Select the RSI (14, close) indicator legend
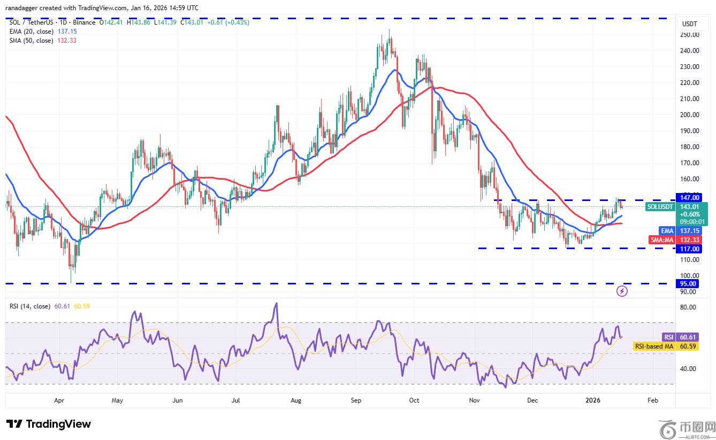This screenshot has height=440, width=716. [x=30, y=306]
